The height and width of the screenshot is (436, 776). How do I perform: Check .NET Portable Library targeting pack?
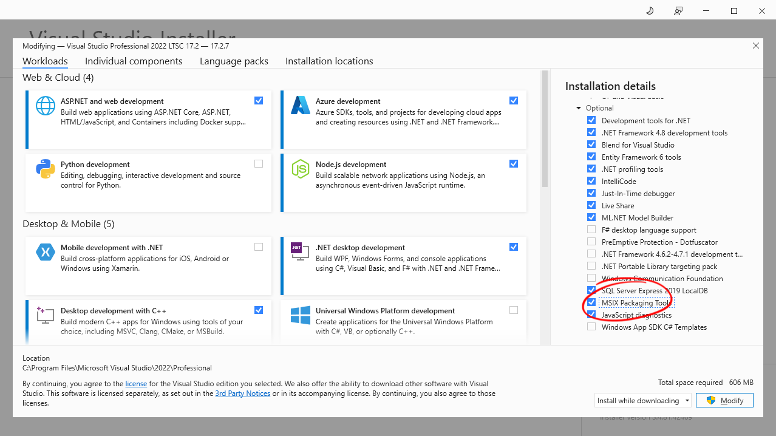[x=591, y=266]
